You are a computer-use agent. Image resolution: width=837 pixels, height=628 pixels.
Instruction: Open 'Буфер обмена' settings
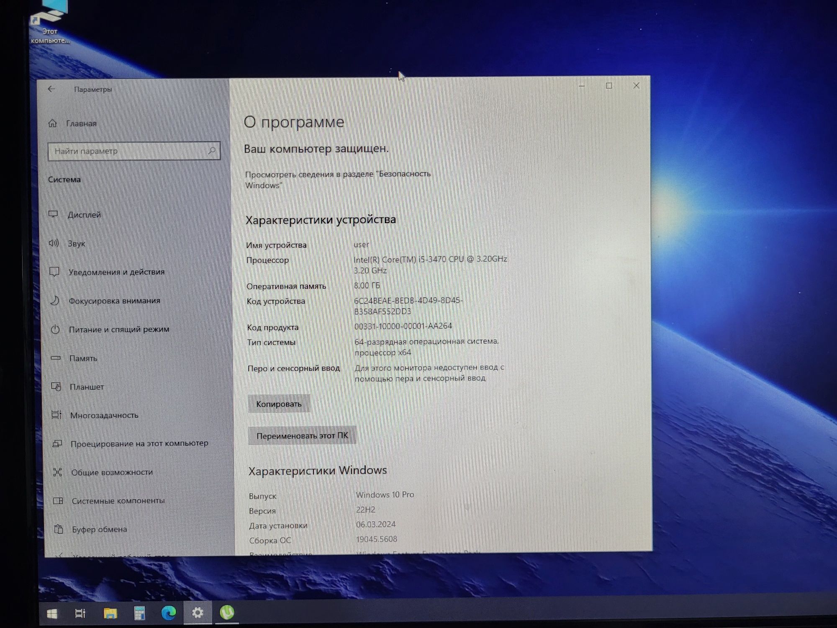(x=99, y=529)
